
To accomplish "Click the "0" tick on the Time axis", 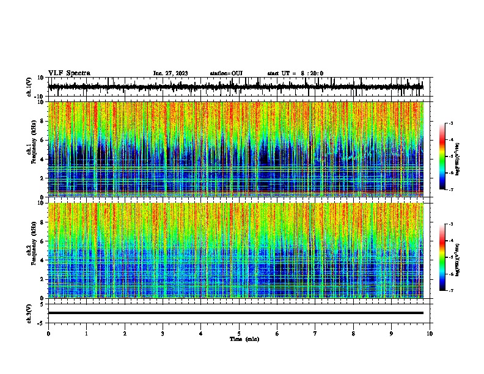I will pos(48,334).
